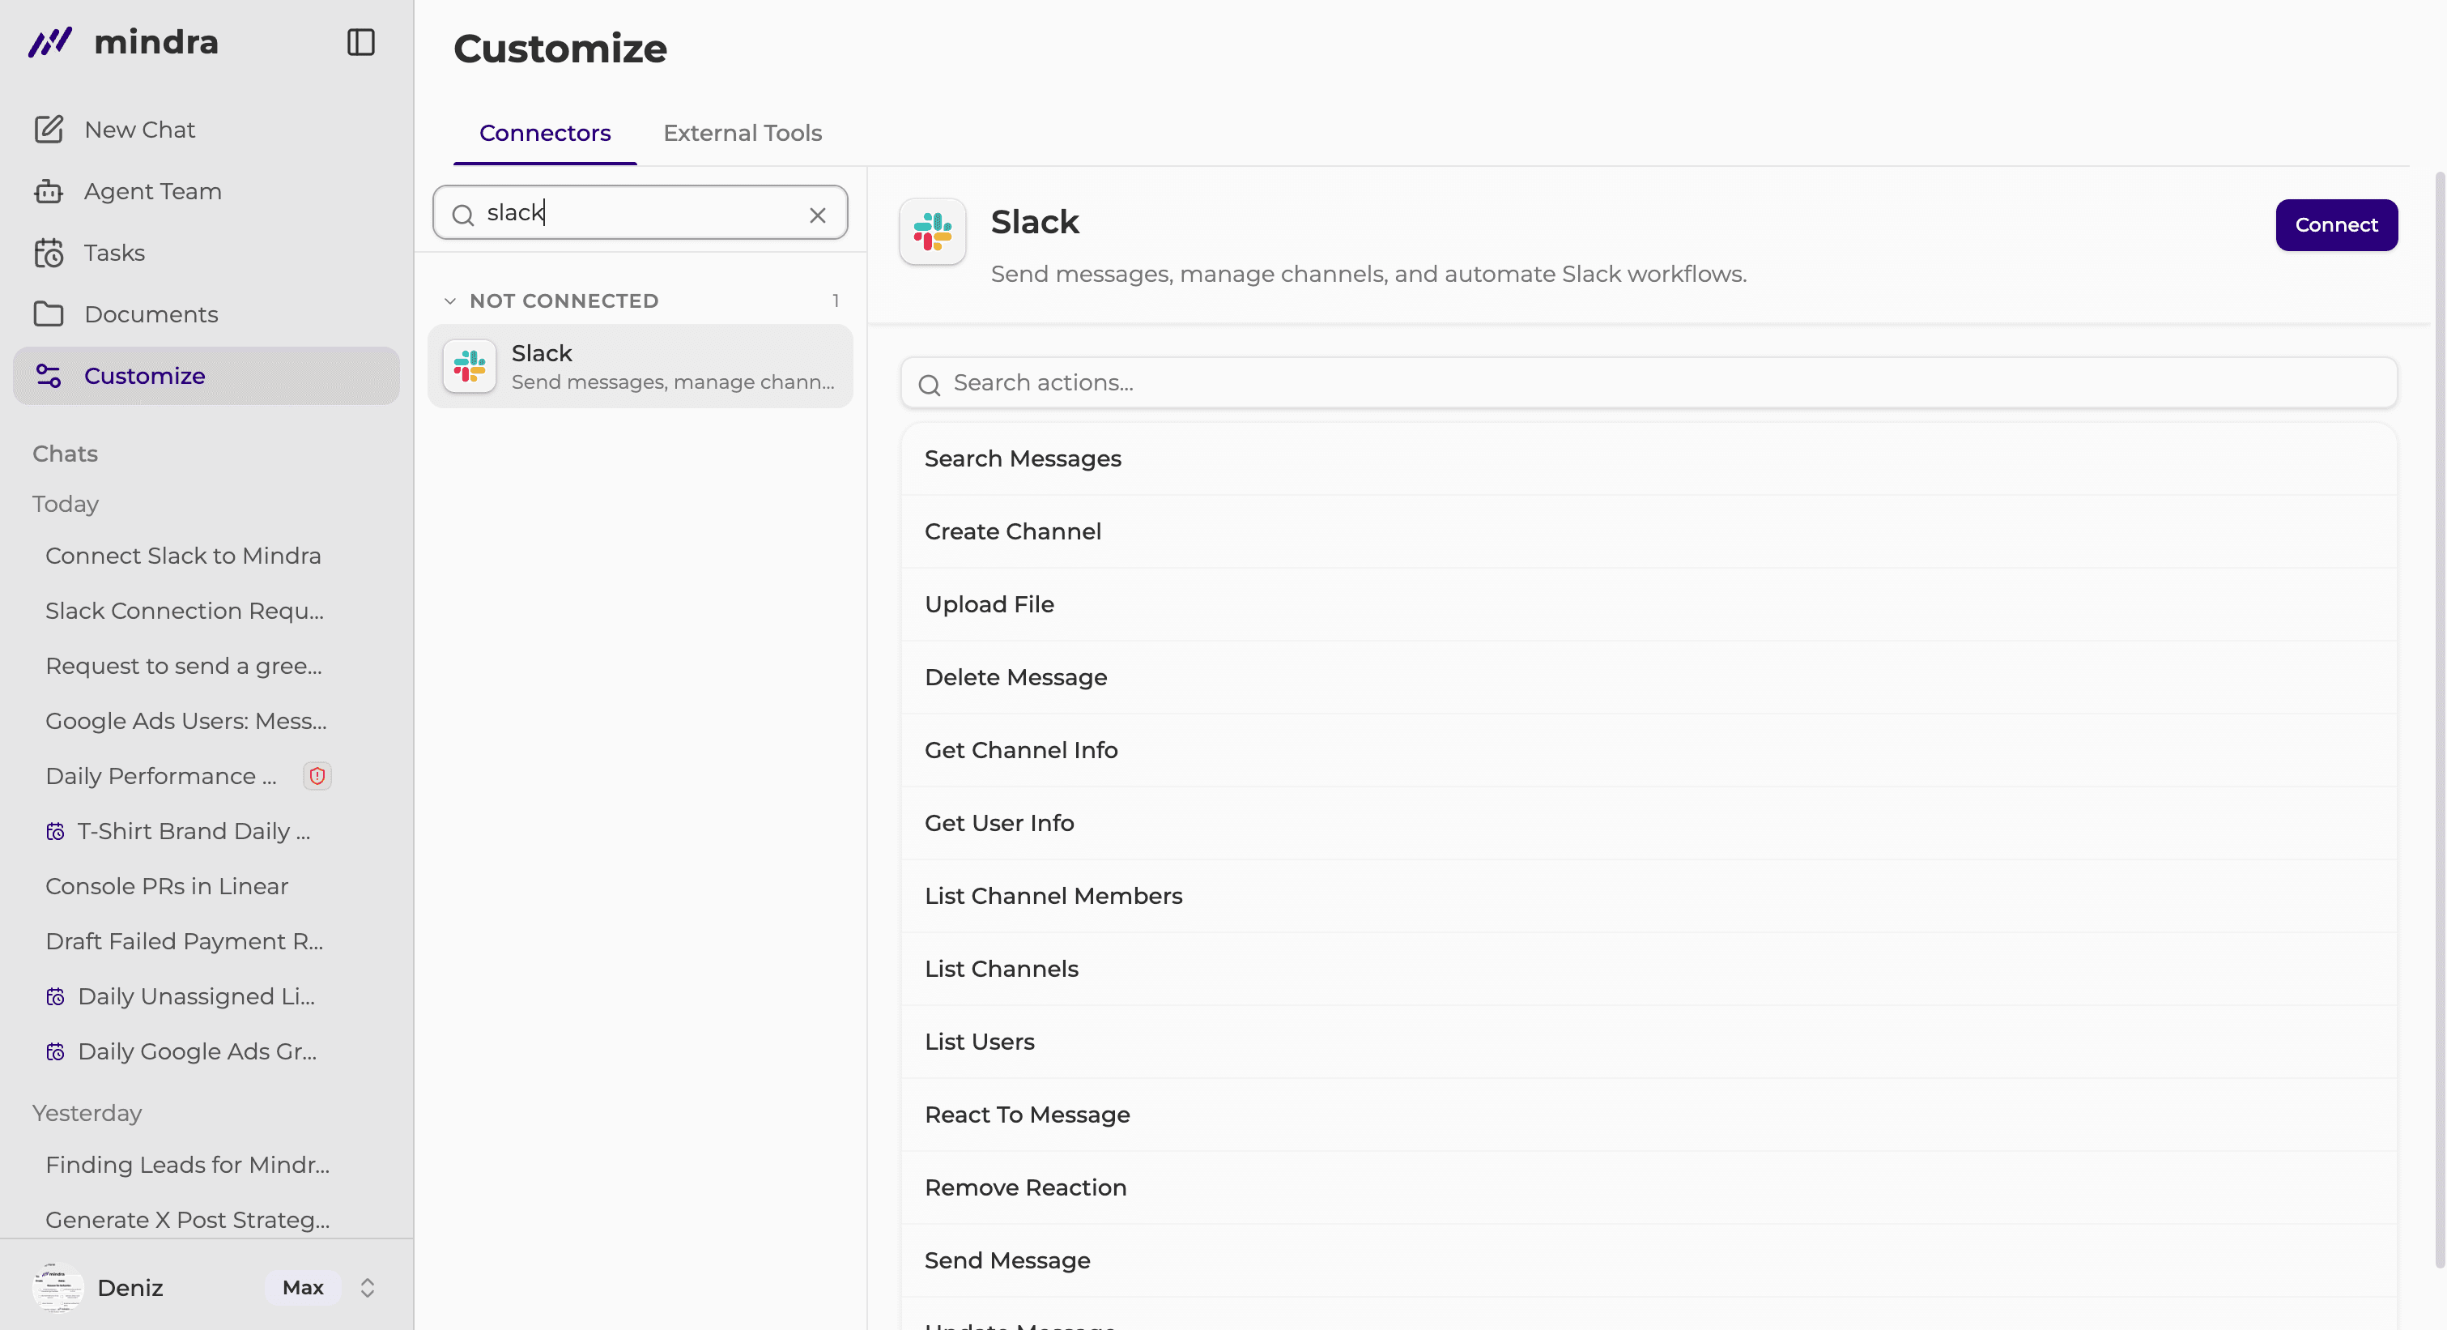Select Customize in the sidebar

[206, 375]
